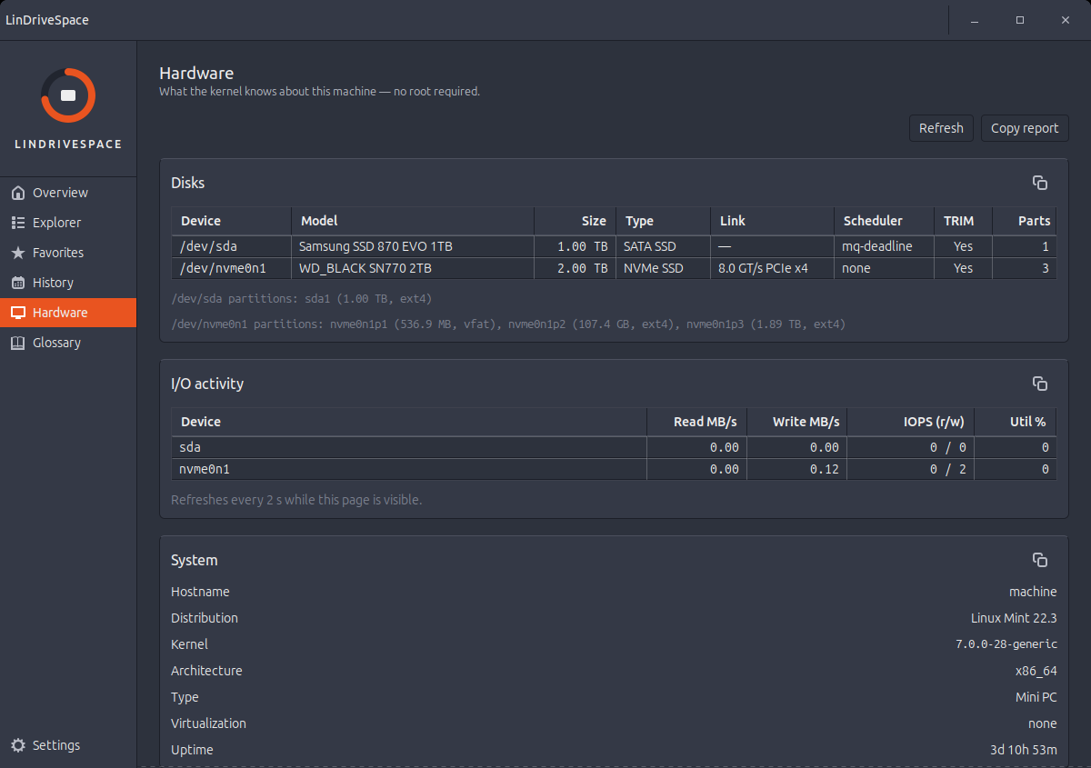Viewport: 1091px width, 768px height.
Task: Minimize the LinDriveSpace window
Action: (x=975, y=20)
